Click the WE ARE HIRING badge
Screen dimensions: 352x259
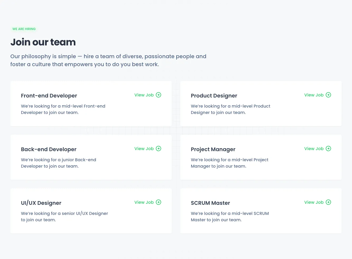24,29
